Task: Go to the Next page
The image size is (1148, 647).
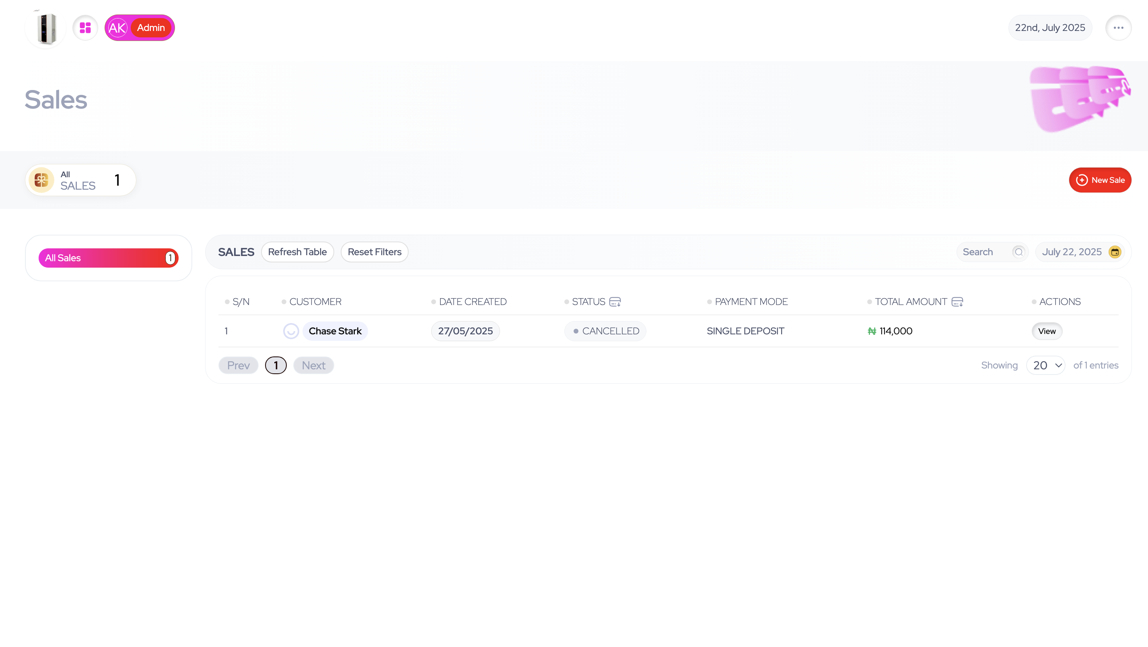Action: [x=313, y=365]
